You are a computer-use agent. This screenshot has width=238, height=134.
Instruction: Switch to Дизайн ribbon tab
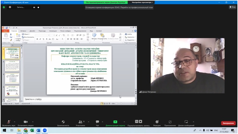[x=32, y=31]
